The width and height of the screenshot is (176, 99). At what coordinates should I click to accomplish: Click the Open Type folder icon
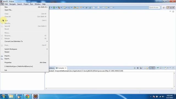(75, 7)
